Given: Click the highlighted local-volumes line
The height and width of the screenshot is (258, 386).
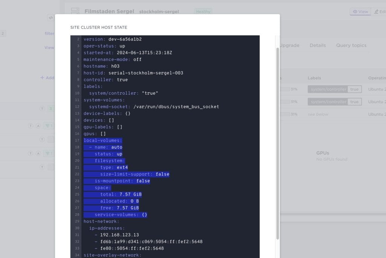Looking at the screenshot, I should coord(103,140).
